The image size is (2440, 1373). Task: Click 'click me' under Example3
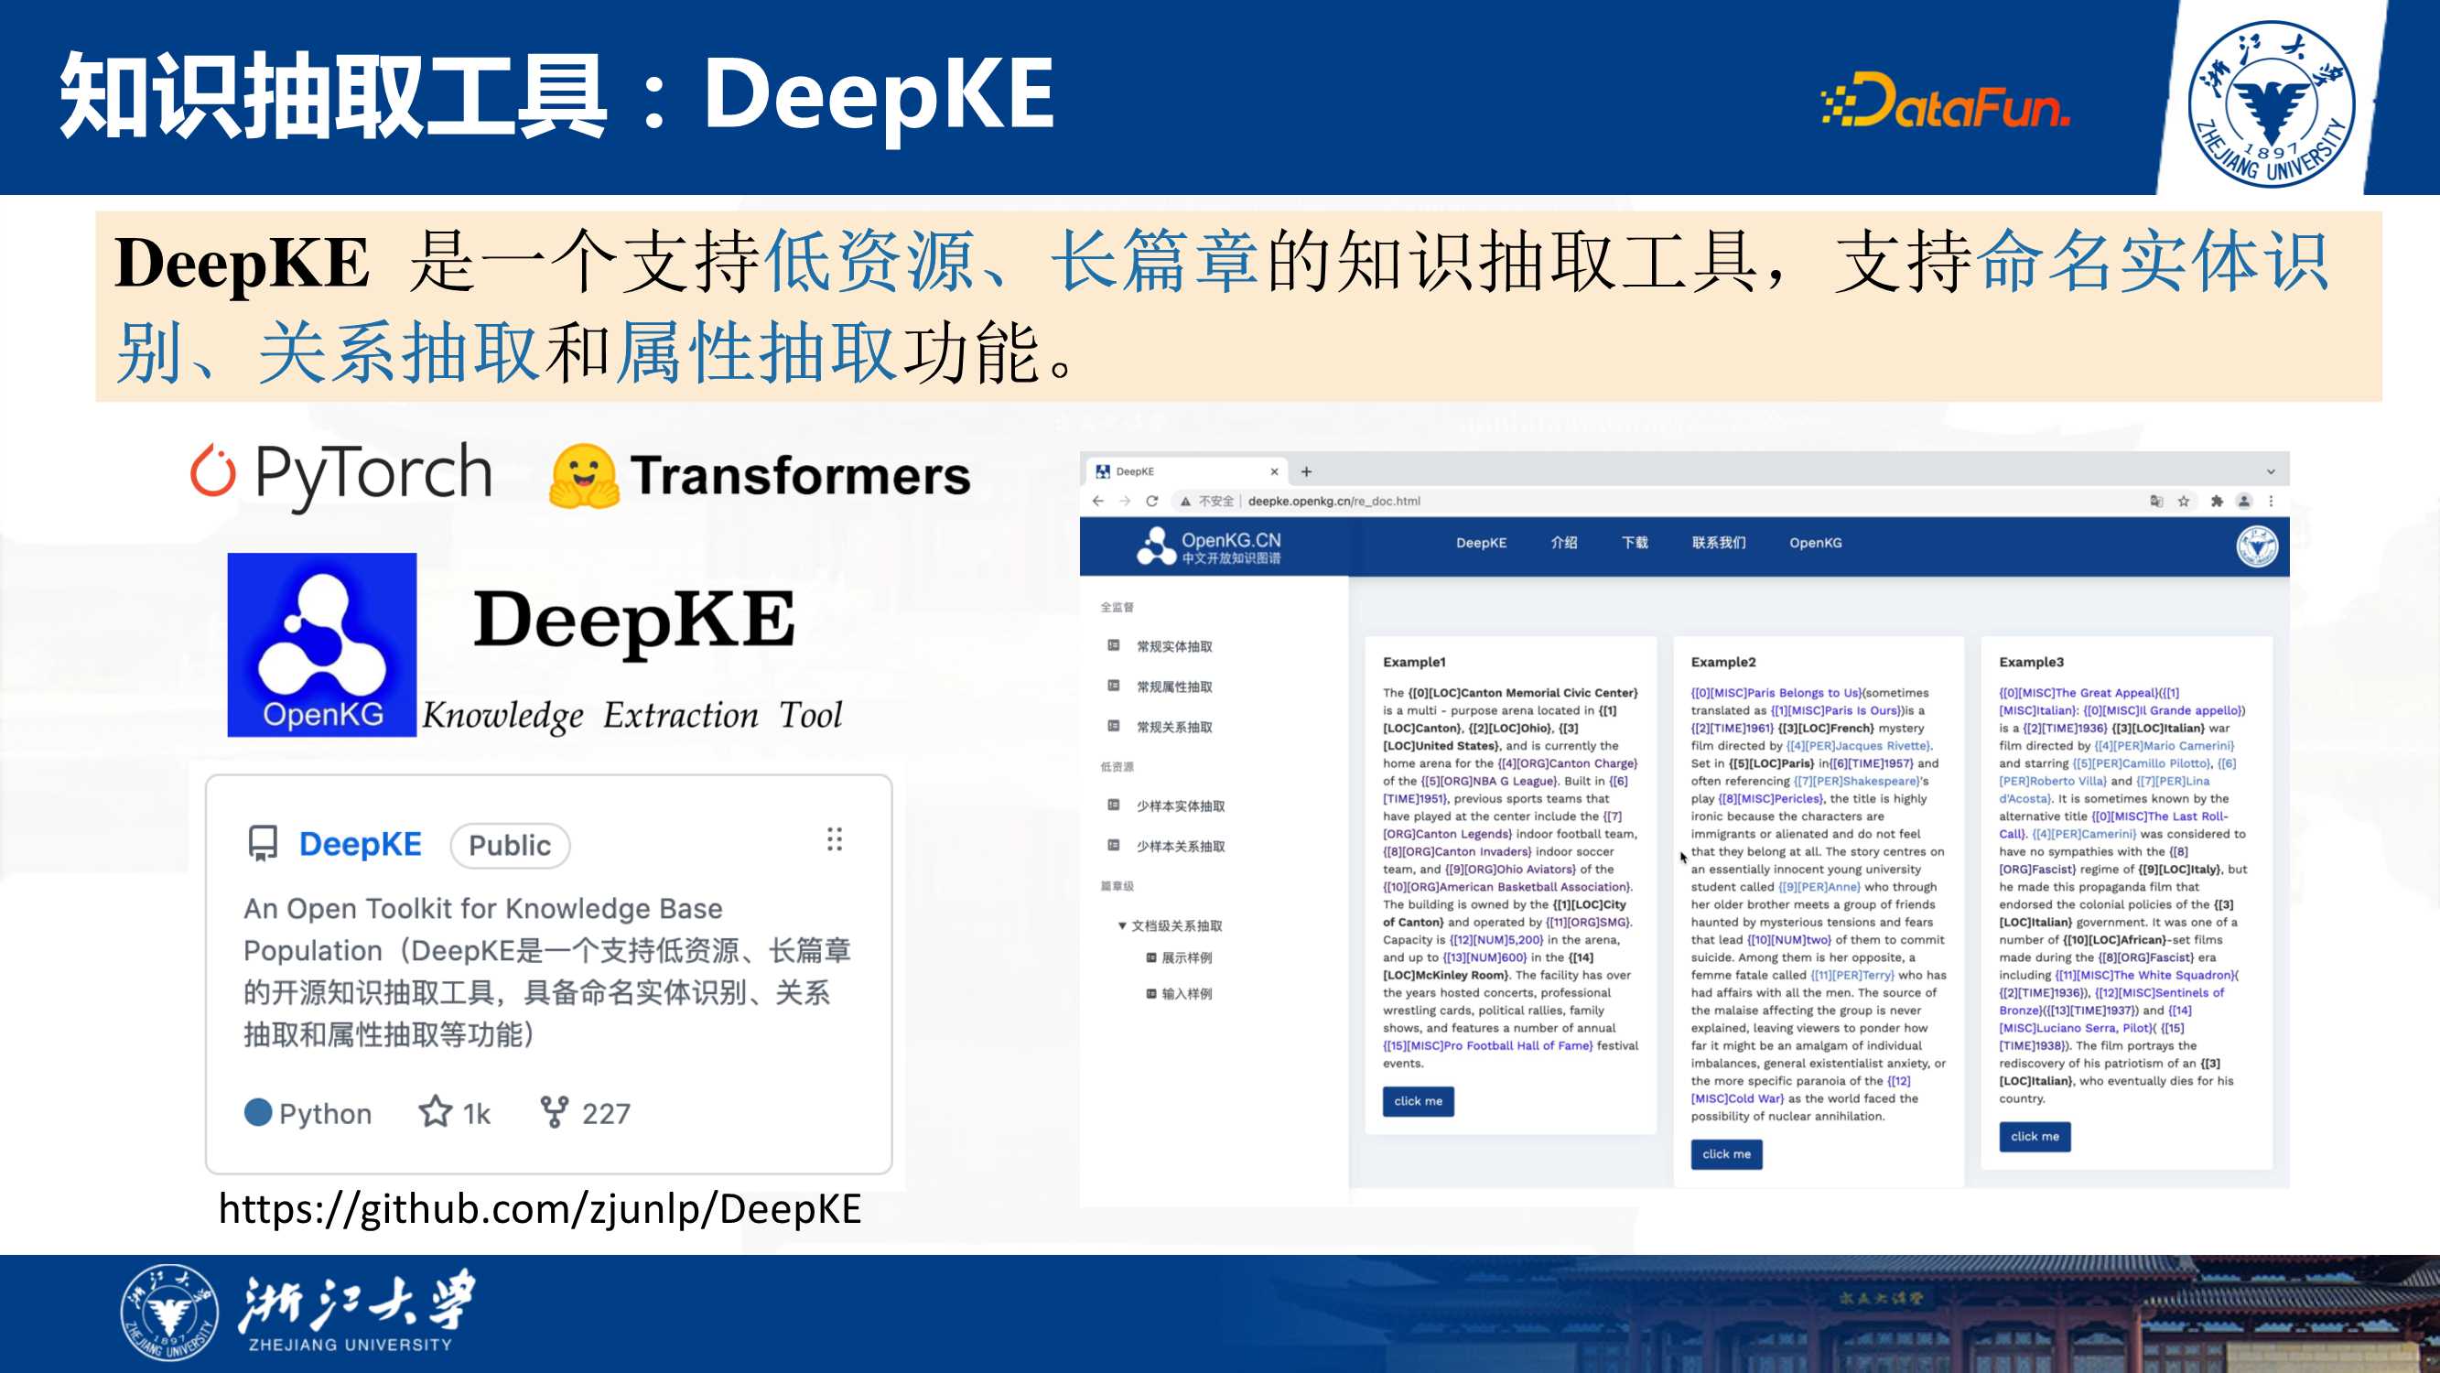tap(2035, 1136)
